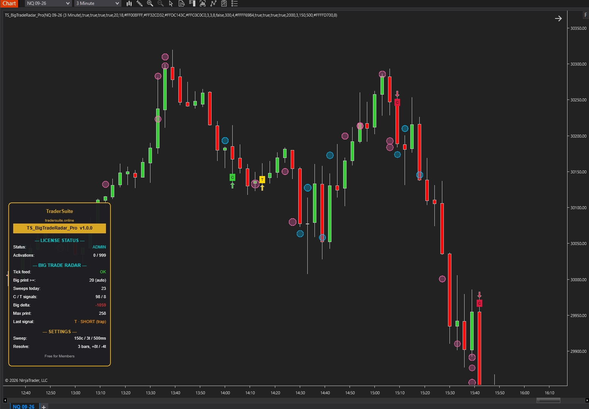This screenshot has height=409, width=589.
Task: Click the tradersuite.online link
Action: [60, 220]
